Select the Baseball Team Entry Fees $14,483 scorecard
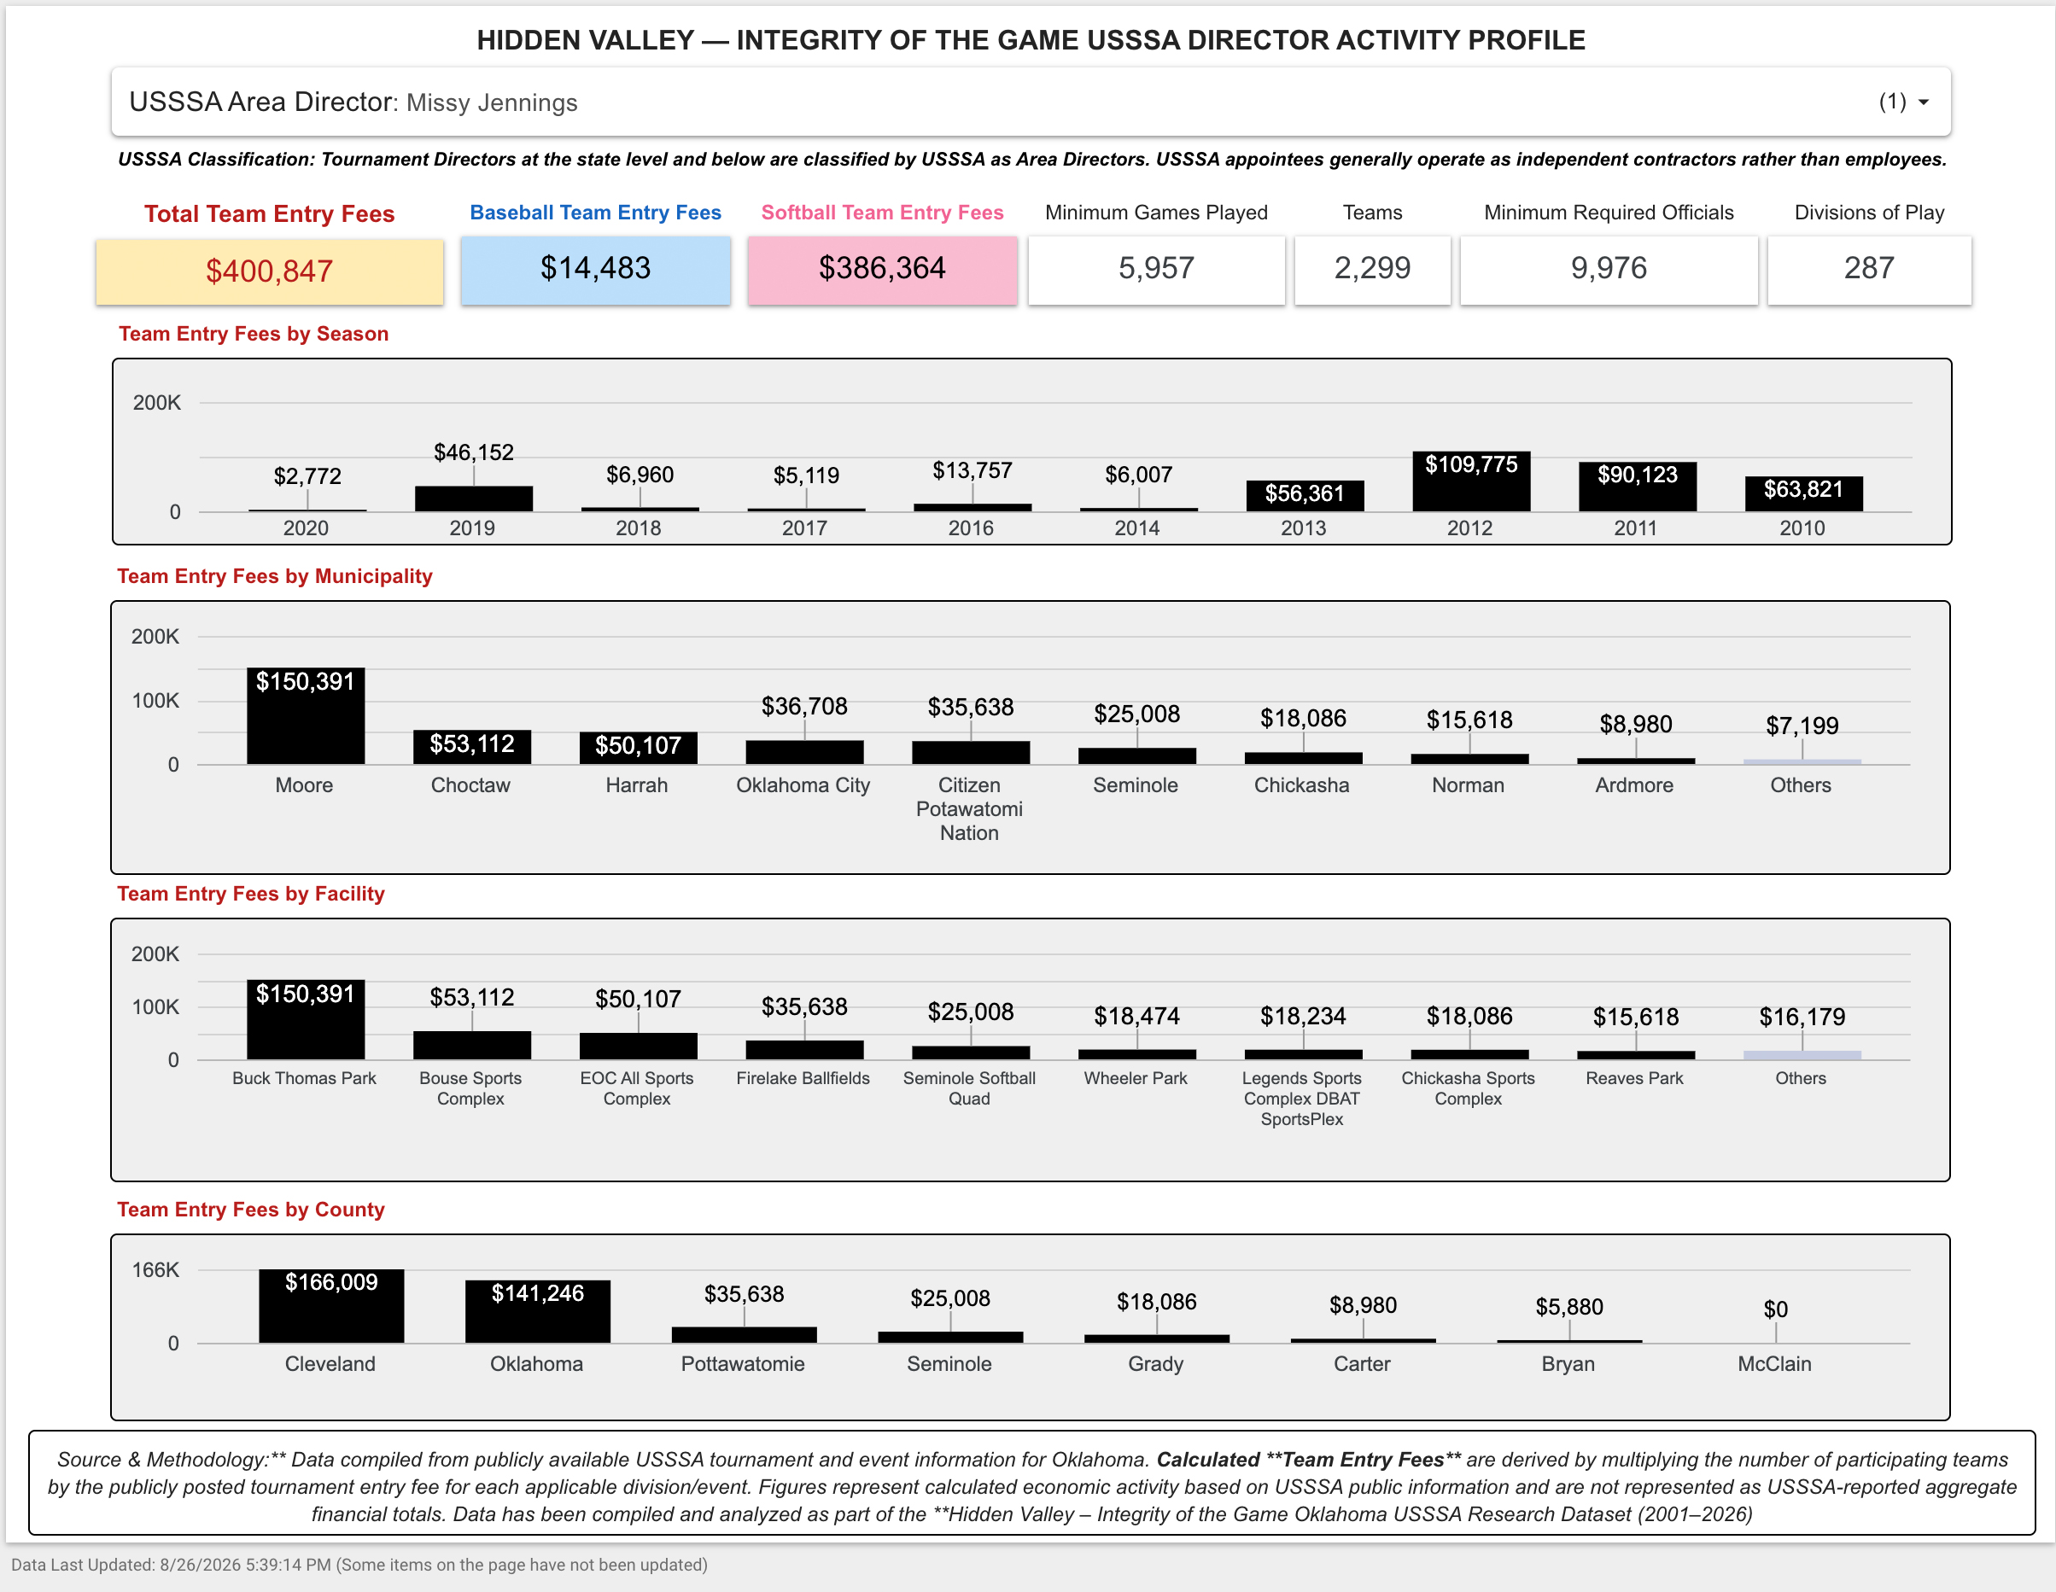Screen dimensions: 2056x1592 coord(595,269)
